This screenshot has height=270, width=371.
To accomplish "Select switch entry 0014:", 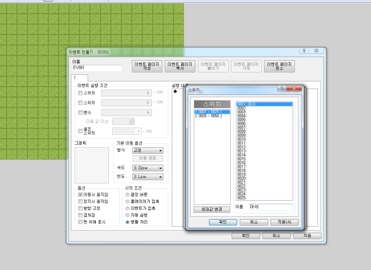I will pos(265,155).
